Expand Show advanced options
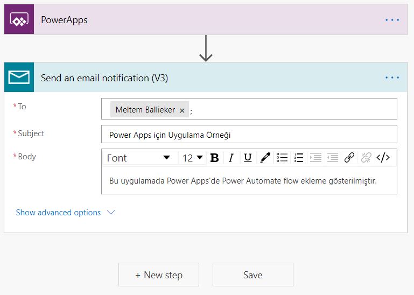Screen dimensions: 414x295 tap(65, 213)
